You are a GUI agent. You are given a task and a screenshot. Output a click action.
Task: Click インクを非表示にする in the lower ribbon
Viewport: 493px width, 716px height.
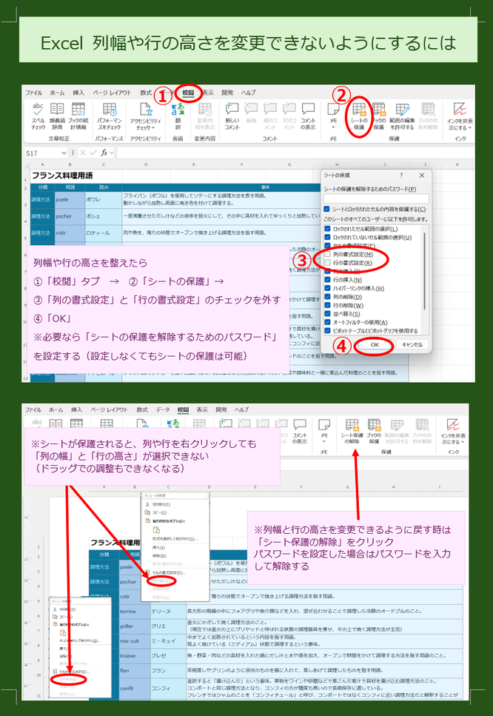tap(453, 431)
